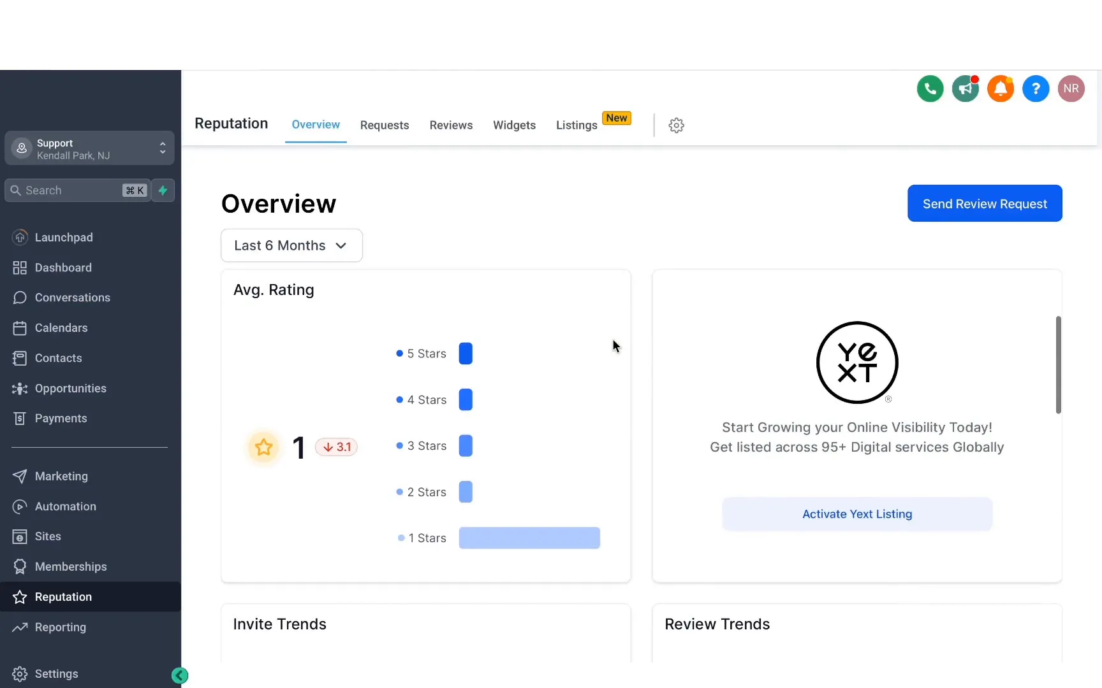1102x688 pixels.
Task: Collapse sidebar with green arrow button
Action: pyautogui.click(x=180, y=675)
